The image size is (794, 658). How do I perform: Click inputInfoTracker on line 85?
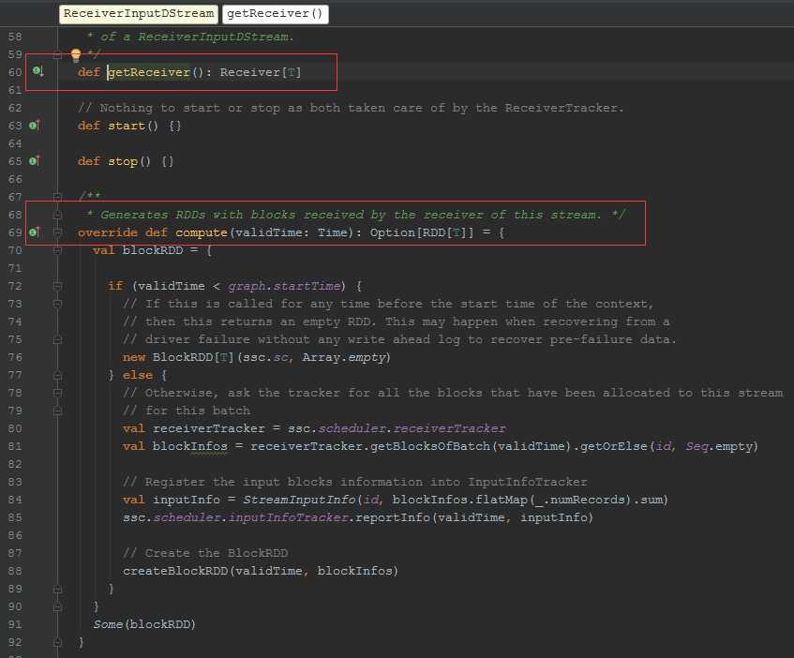288,517
